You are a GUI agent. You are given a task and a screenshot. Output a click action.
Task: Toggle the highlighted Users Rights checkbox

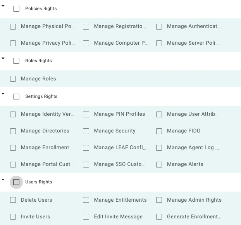[16, 182]
